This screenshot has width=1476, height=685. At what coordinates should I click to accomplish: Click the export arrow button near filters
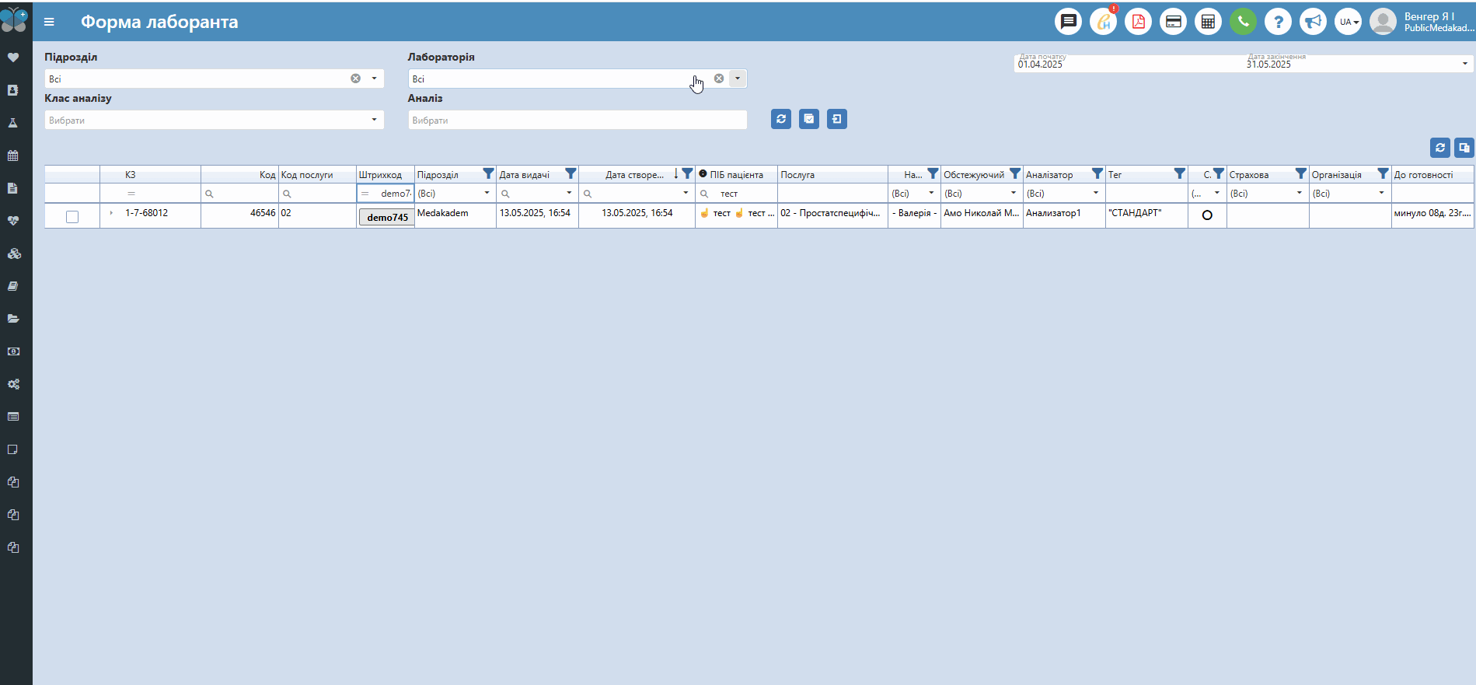pos(837,119)
